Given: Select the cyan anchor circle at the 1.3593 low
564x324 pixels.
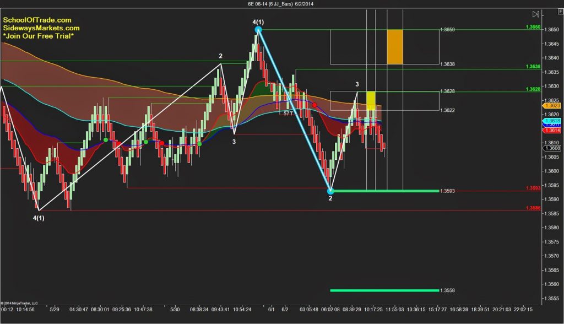Looking at the screenshot, I should pos(330,191).
